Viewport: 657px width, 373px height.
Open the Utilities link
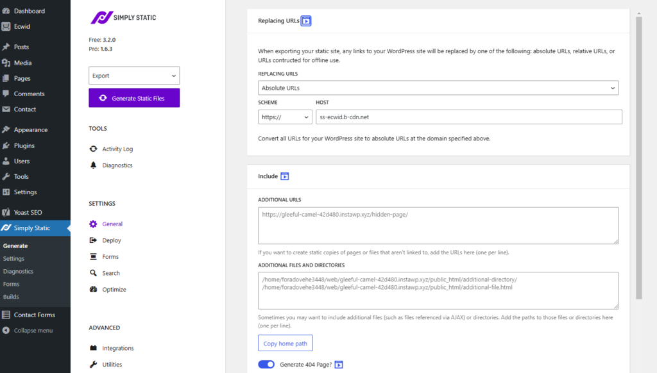112,365
